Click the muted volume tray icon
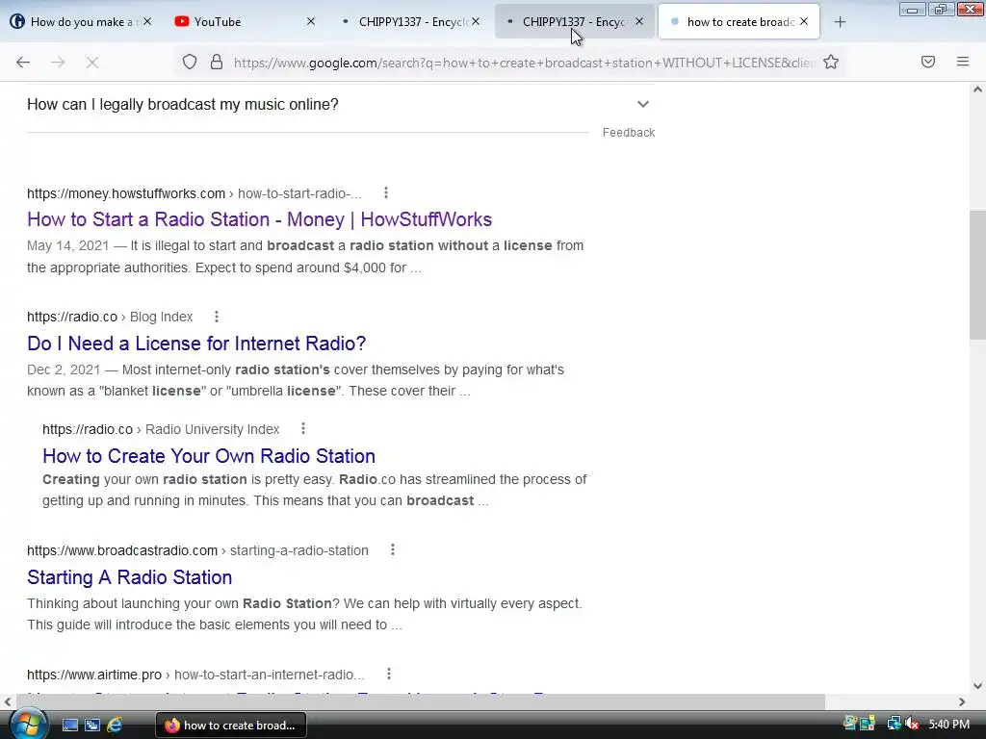 point(912,725)
